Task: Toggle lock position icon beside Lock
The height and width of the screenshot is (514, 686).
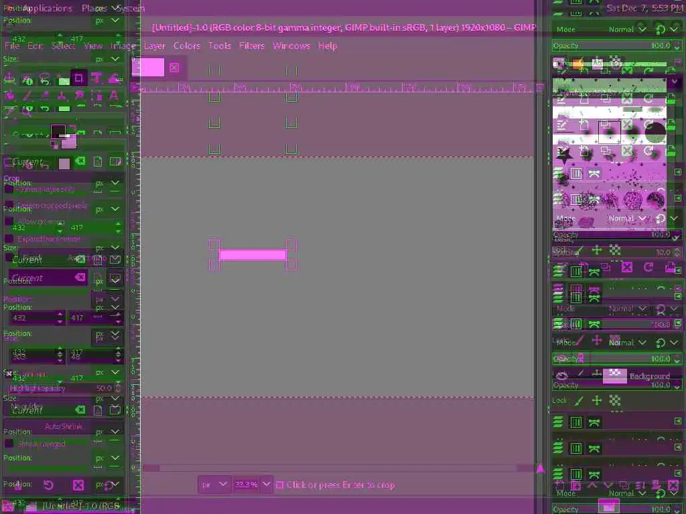Action: click(597, 401)
